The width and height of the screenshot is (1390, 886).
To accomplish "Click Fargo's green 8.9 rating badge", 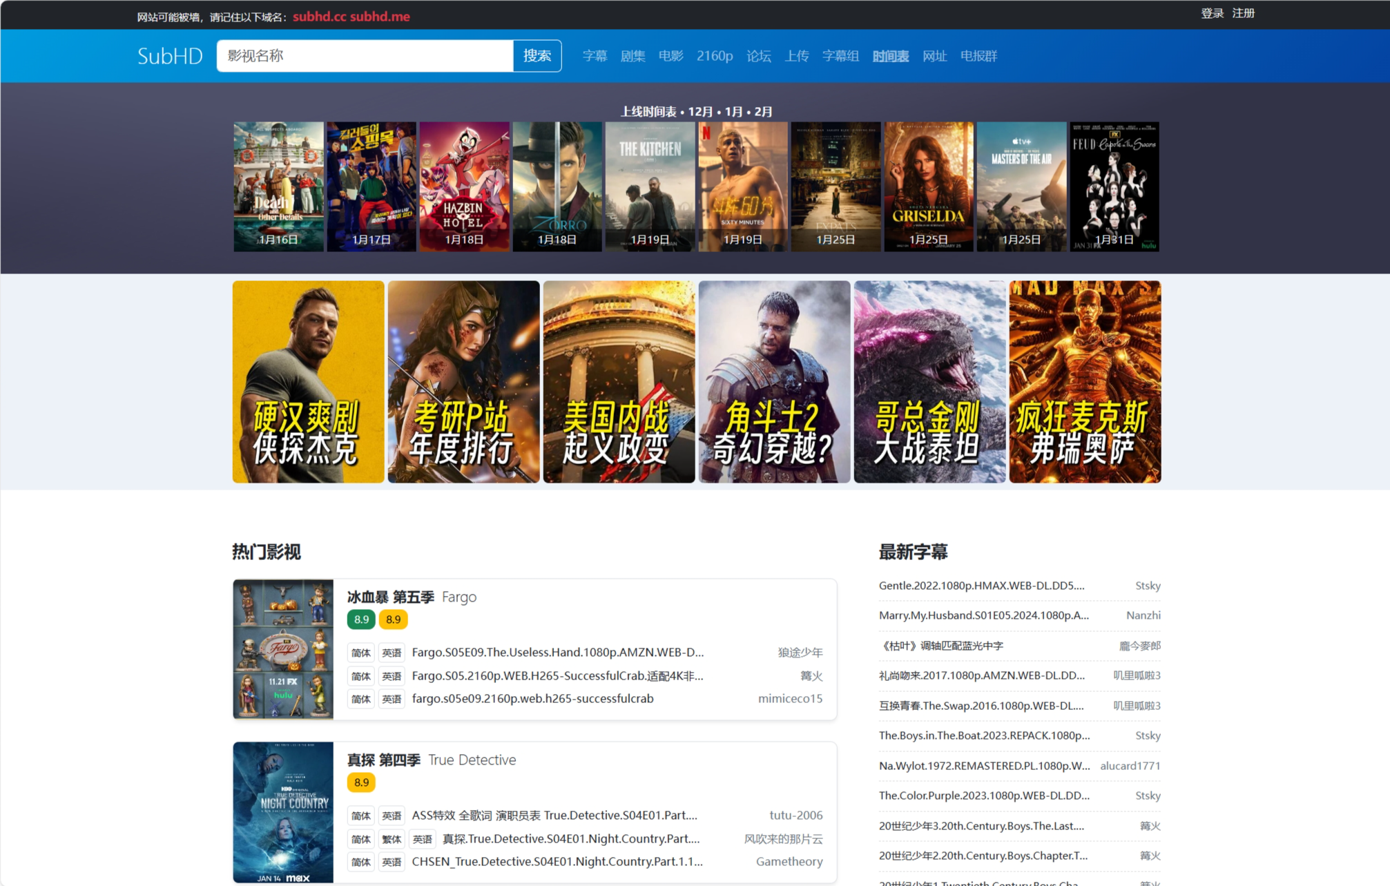I will click(x=361, y=619).
